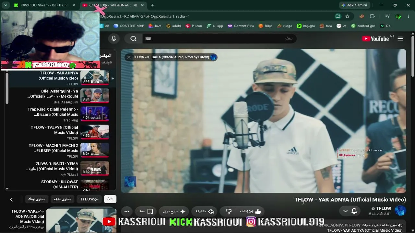Open the P-icon bookmark
415x233 pixels.
[x=194, y=26]
